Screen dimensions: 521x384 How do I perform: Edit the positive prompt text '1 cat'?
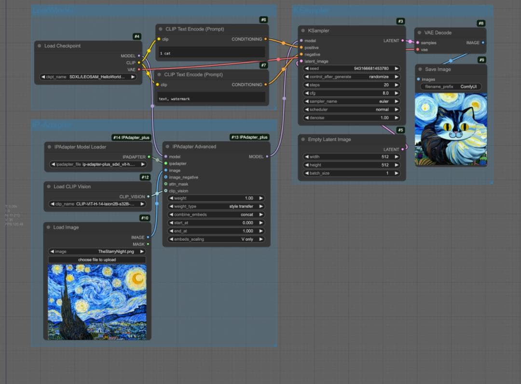[x=212, y=53]
